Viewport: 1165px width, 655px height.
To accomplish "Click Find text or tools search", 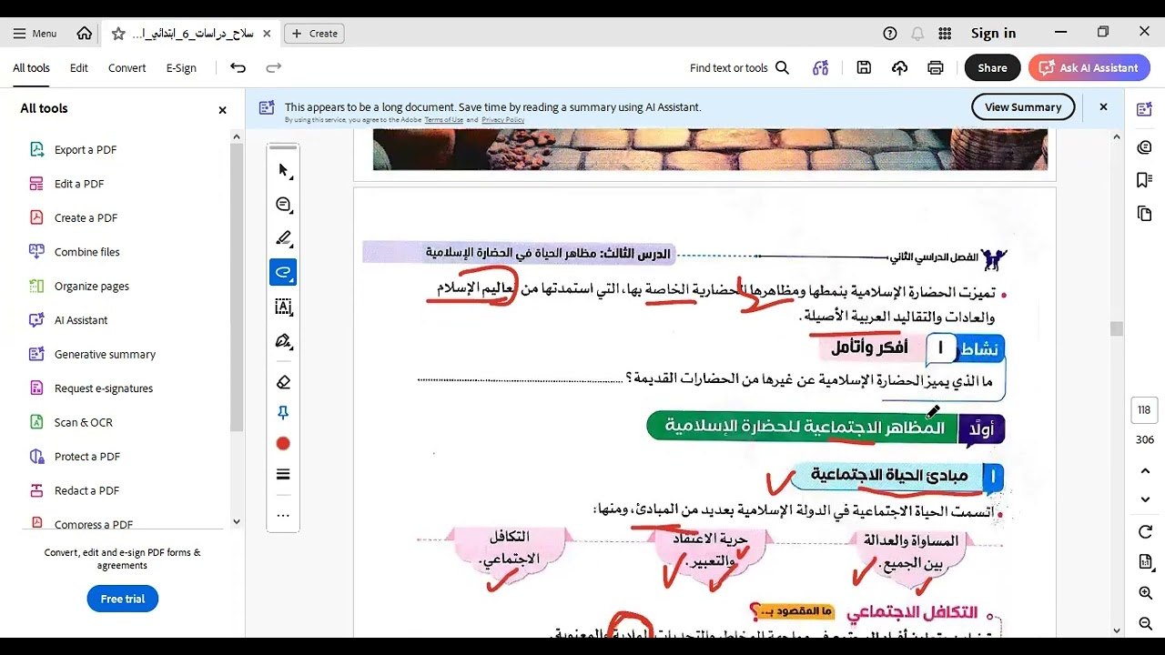I will (739, 68).
